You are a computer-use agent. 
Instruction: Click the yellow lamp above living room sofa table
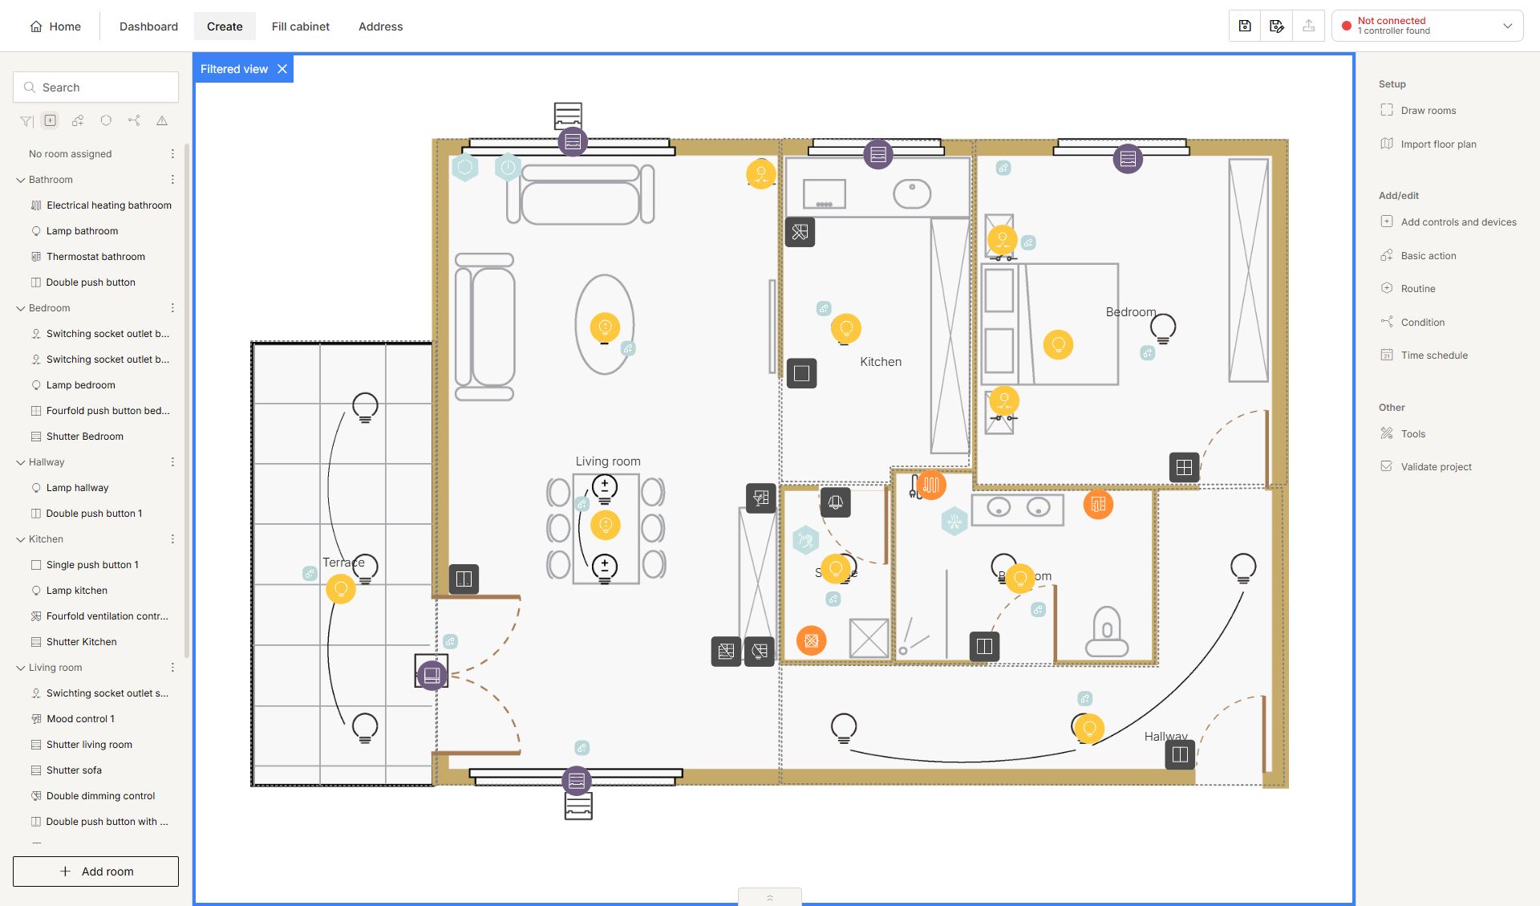coord(605,327)
